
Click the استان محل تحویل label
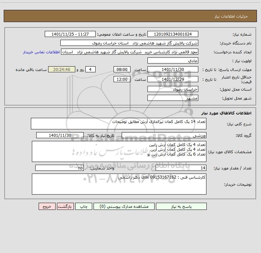(x=236, y=89)
